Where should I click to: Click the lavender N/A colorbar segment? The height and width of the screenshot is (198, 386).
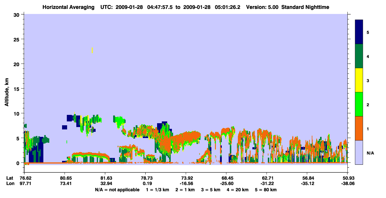[359, 152]
